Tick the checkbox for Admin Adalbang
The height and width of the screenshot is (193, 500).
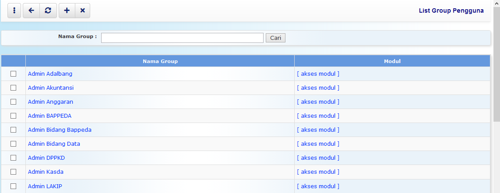[13, 74]
